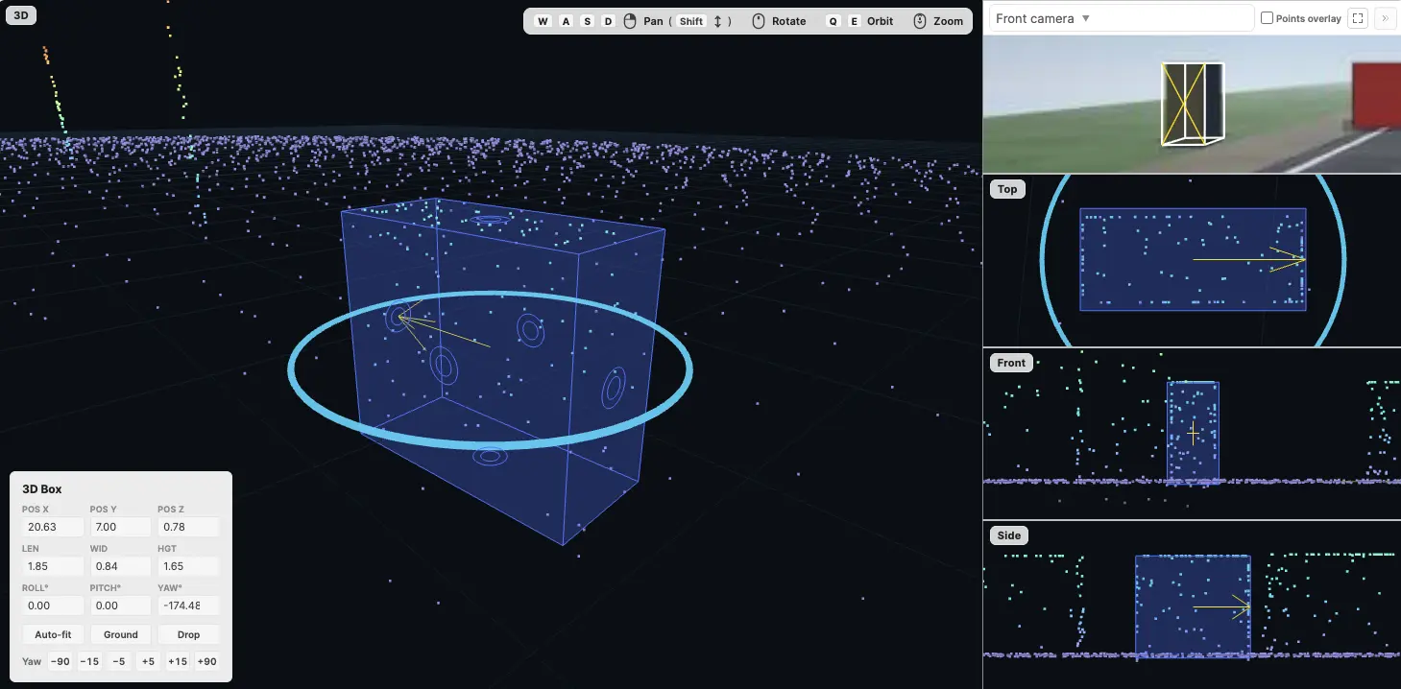1401x689 pixels.
Task: Click the W key hint
Action: pos(543,21)
